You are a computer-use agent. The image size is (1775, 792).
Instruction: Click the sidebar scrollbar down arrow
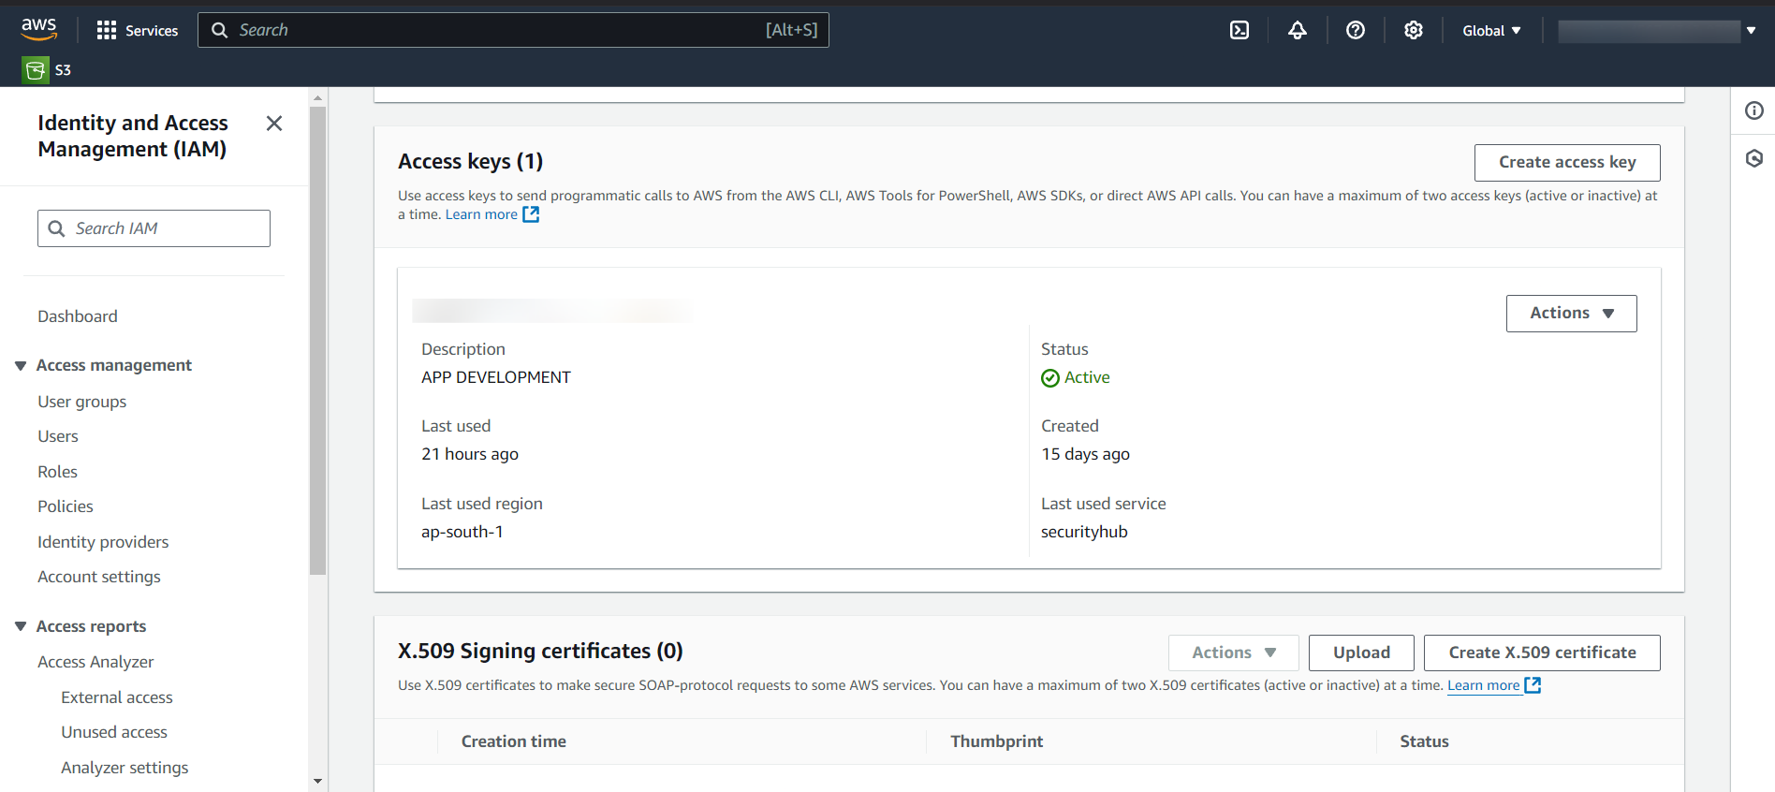[317, 782]
